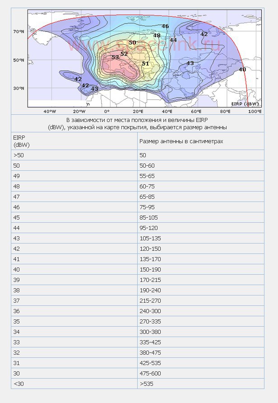Click the EIRP value 38 cell
The width and height of the screenshot is (278, 403).
74,290
